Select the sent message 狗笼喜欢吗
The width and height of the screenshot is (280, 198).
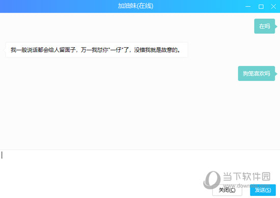tap(257, 74)
